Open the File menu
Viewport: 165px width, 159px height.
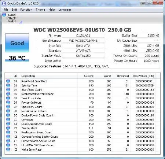coord(6,10)
